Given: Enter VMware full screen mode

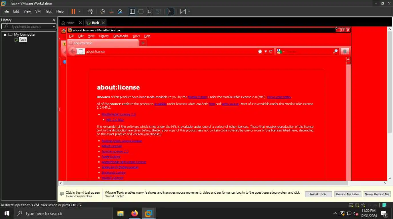Looking at the screenshot, I should [150, 11].
